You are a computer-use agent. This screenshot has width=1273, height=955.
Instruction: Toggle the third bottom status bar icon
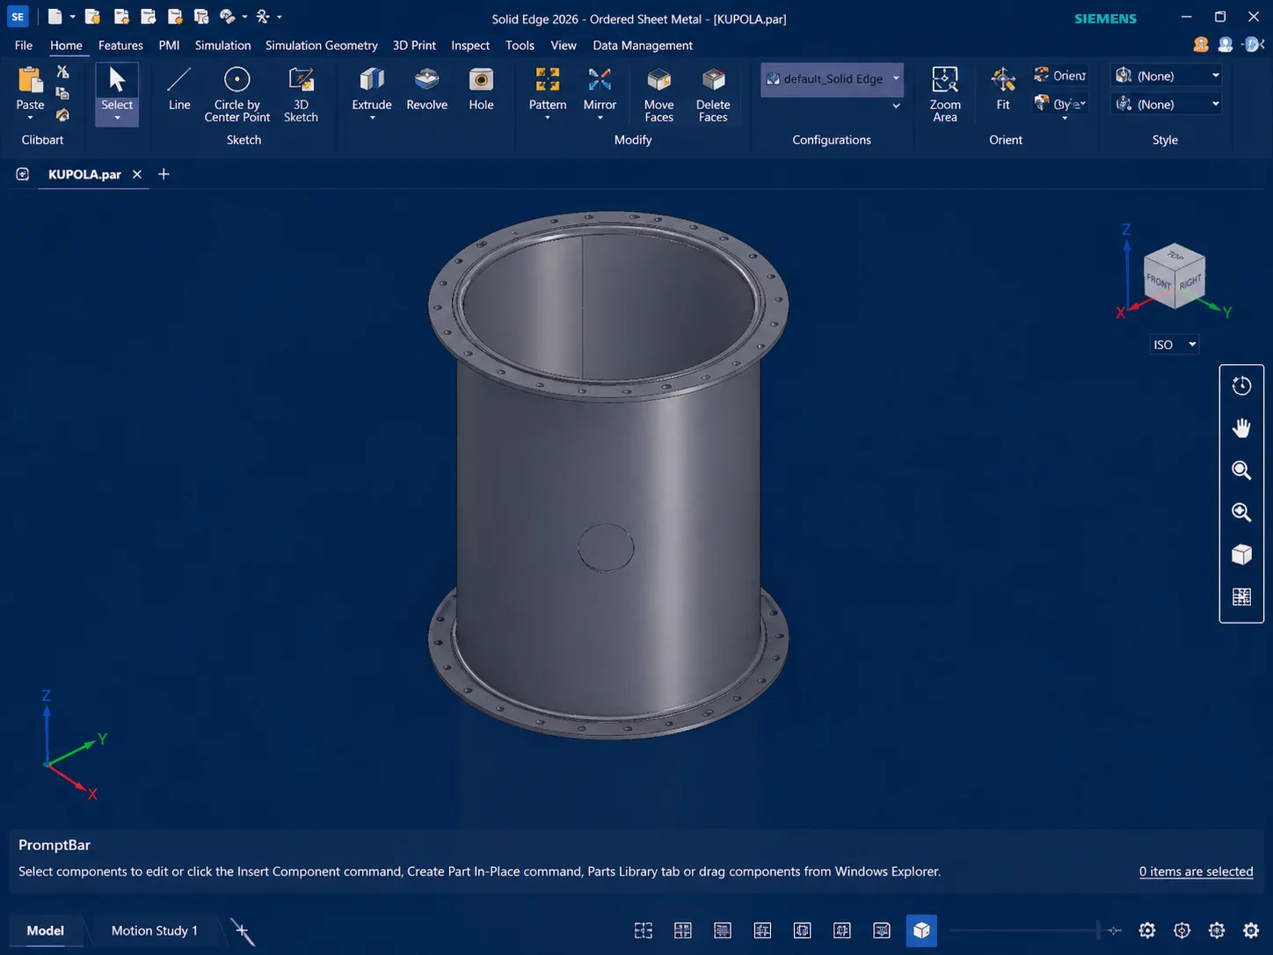723,930
